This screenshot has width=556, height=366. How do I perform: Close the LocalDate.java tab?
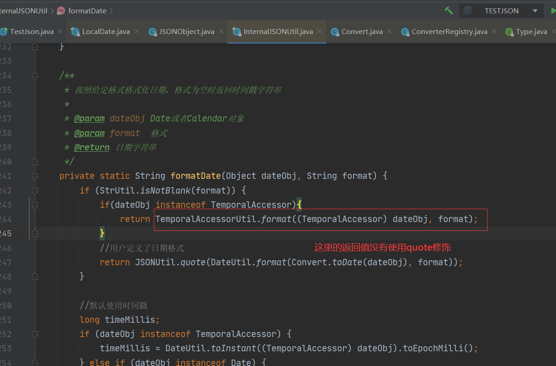(136, 31)
